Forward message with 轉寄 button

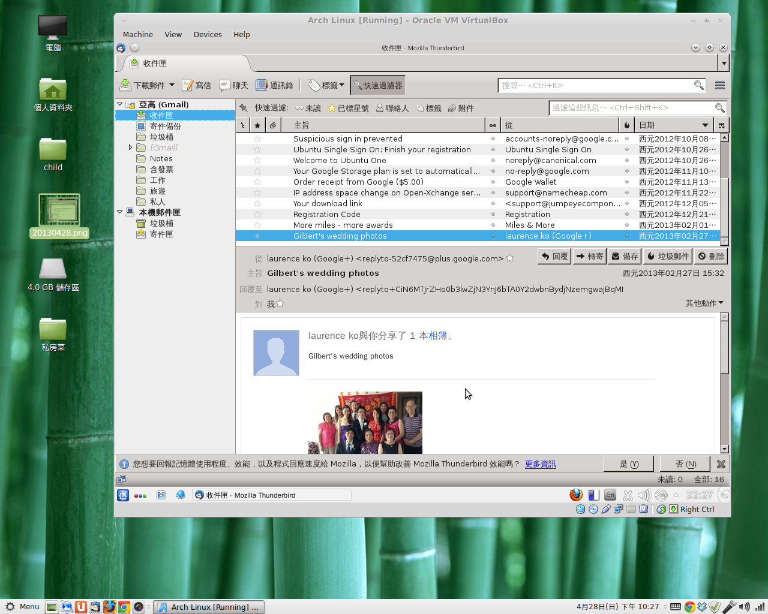[x=589, y=257]
